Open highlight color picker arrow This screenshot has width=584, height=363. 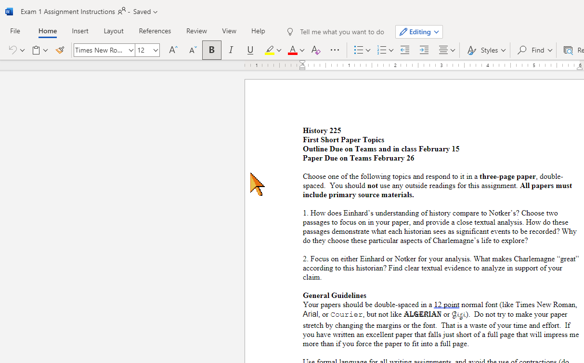tap(279, 50)
